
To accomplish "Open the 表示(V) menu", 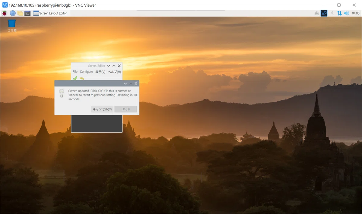I will [100, 72].
